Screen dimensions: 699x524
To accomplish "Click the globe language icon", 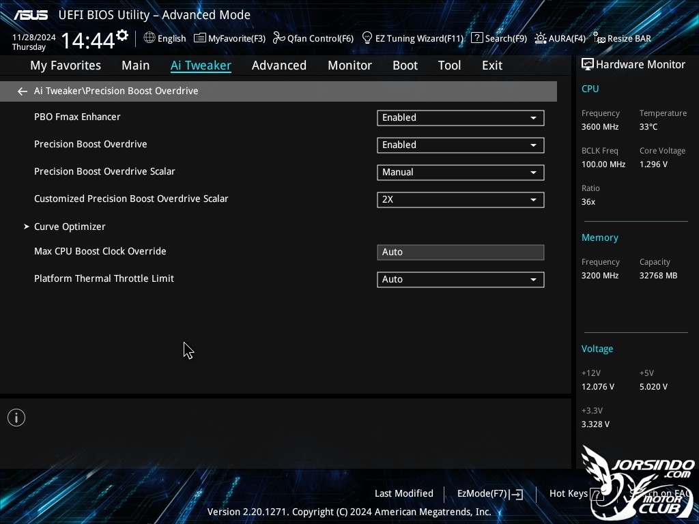I will (x=149, y=38).
